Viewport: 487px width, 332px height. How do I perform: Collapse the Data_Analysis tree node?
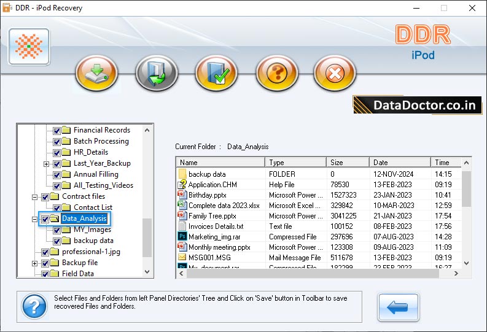(35, 219)
